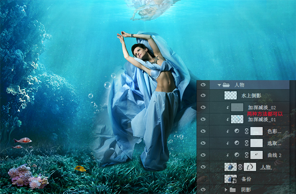Toggle eye icon of 选取... adjustment layer
The height and width of the screenshot is (194, 296).
click(203, 143)
